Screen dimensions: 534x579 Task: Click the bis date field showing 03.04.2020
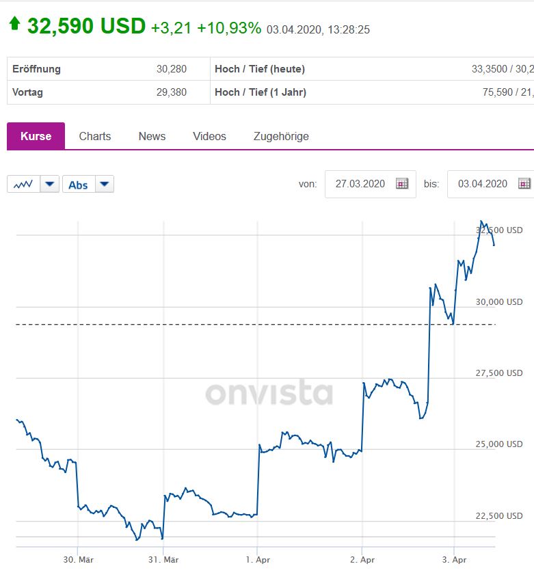tap(483, 184)
